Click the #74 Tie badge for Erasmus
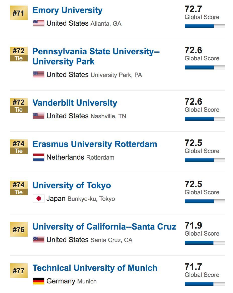Screen dimensions: 233x293 19,147
